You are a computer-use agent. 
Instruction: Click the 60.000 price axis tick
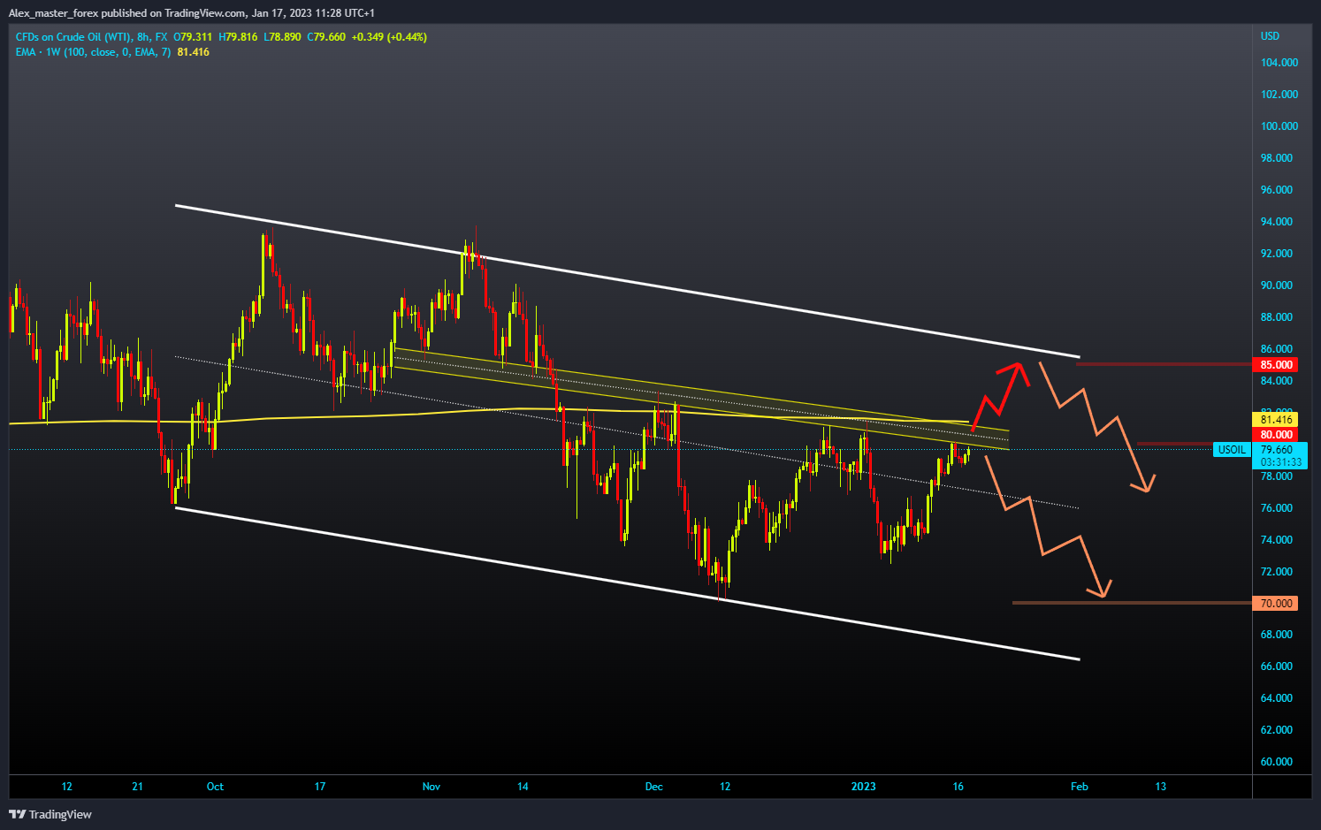1276,762
